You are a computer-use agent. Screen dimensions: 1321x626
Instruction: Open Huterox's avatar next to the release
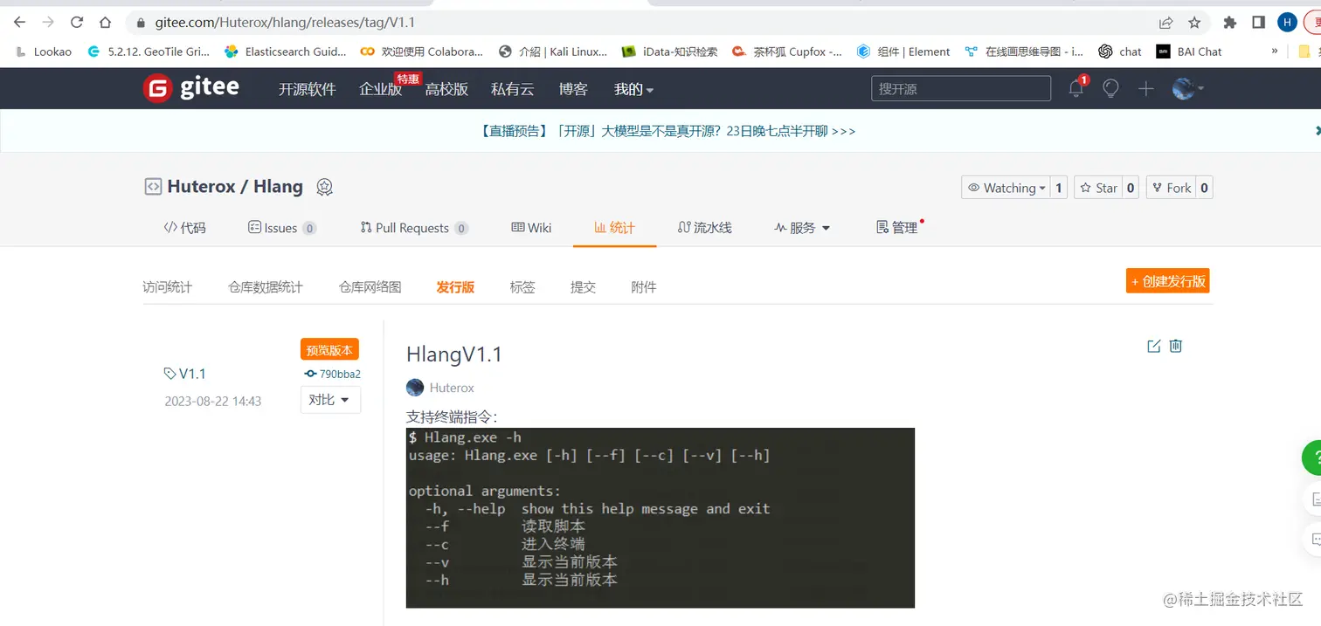pos(414,387)
